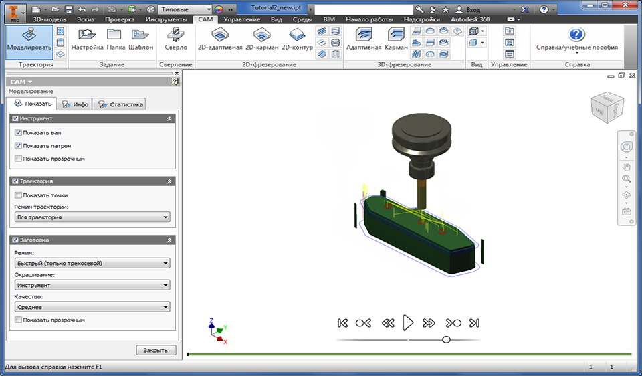Click the Закрыть button
The image size is (642, 376).
point(156,350)
